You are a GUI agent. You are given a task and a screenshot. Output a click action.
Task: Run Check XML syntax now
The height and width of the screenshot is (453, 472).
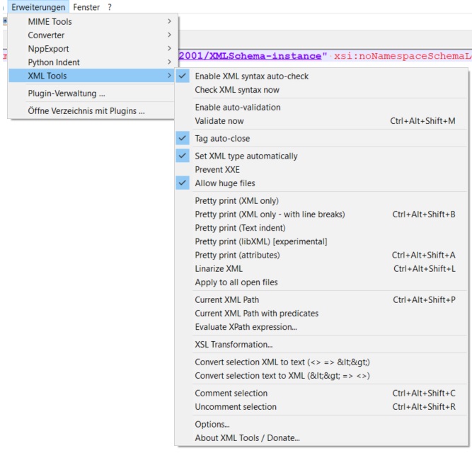321,90
